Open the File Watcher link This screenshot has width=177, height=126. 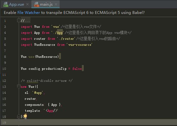(29, 13)
